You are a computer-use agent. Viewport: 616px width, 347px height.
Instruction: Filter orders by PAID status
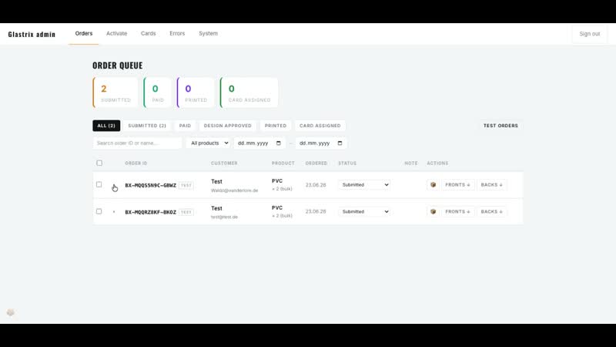click(185, 126)
